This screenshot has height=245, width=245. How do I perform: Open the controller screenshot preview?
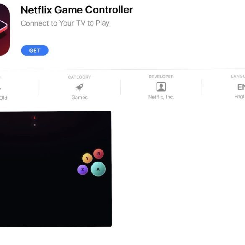(56, 169)
